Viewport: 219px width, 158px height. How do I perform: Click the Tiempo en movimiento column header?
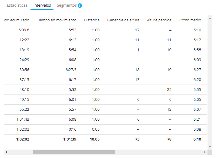[x=56, y=20]
